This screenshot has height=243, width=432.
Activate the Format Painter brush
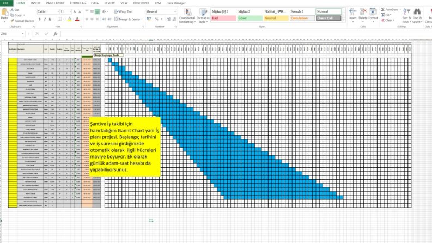(x=22, y=21)
